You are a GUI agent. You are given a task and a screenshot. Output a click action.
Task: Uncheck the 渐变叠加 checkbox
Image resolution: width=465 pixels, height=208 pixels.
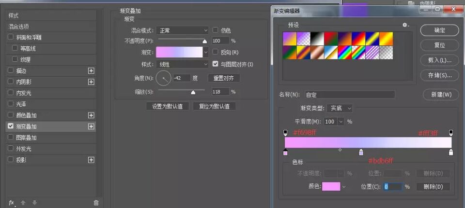coord(11,126)
